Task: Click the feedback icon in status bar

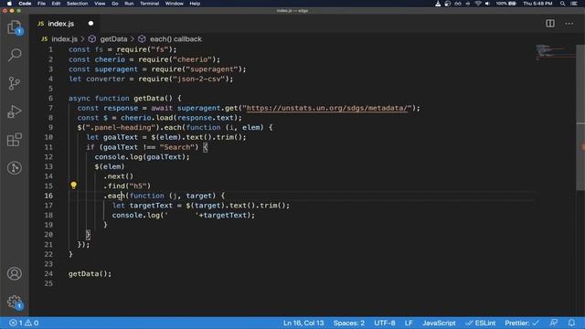Action: click(x=554, y=323)
